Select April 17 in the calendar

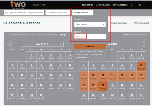(x=51, y=77)
